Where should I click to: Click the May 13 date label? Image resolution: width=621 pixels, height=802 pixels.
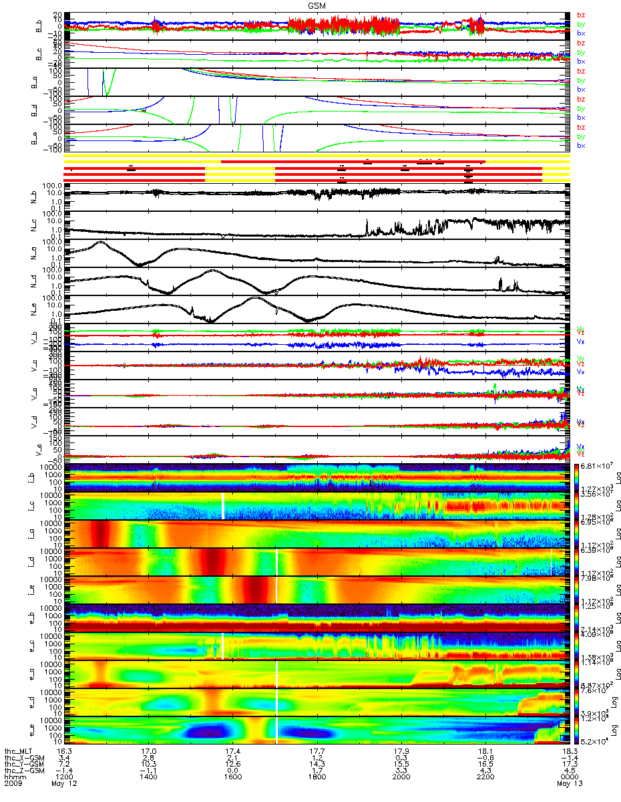point(570,783)
